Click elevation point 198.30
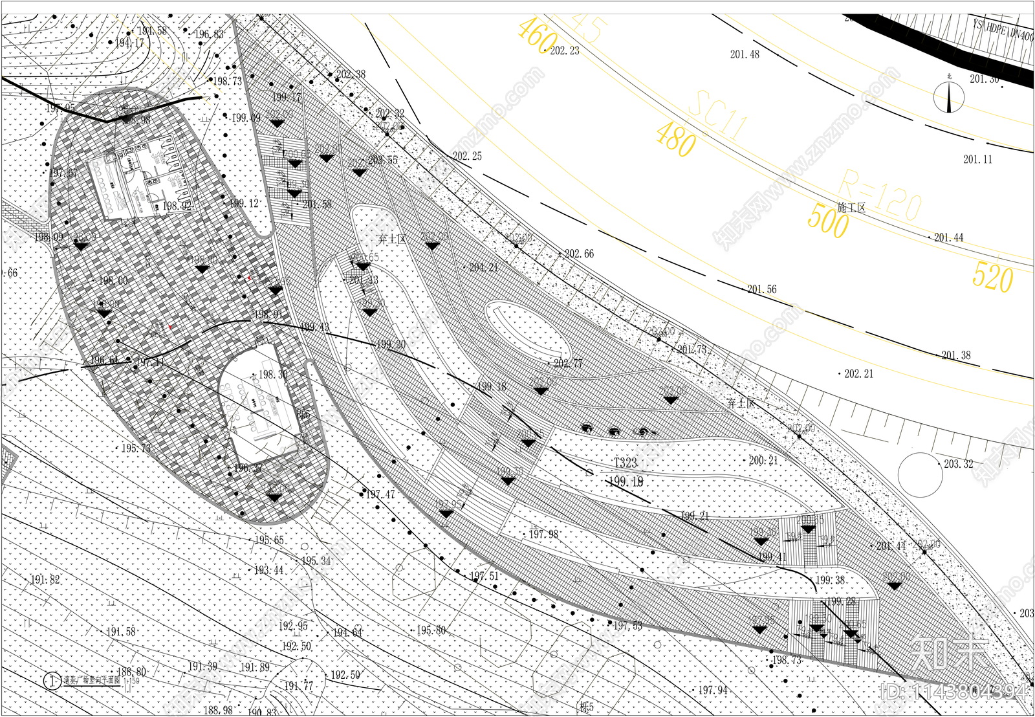This screenshot has height=717, width=1035. click(x=273, y=375)
